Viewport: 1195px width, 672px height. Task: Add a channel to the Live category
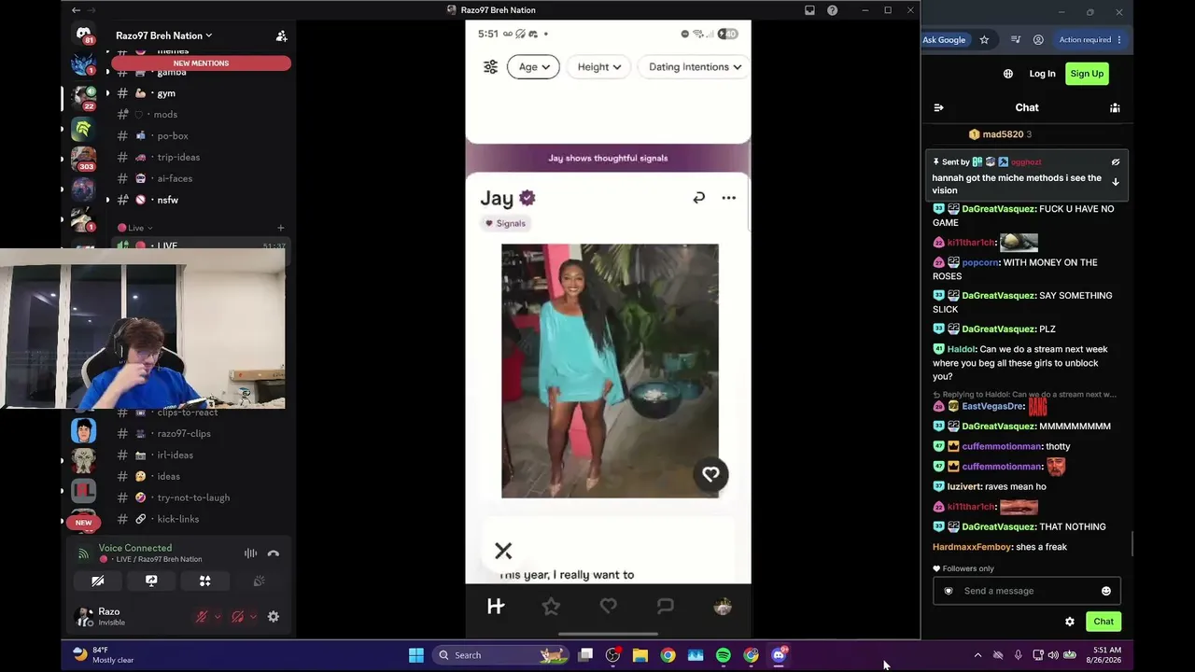click(280, 228)
